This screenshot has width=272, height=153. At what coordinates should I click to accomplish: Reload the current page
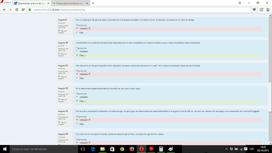pyautogui.click(x=16, y=10)
